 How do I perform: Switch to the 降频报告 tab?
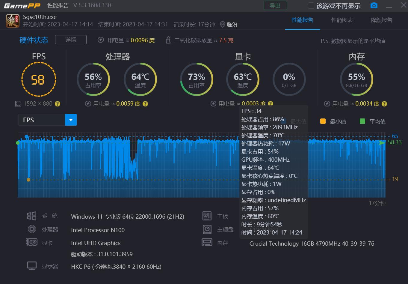click(382, 20)
